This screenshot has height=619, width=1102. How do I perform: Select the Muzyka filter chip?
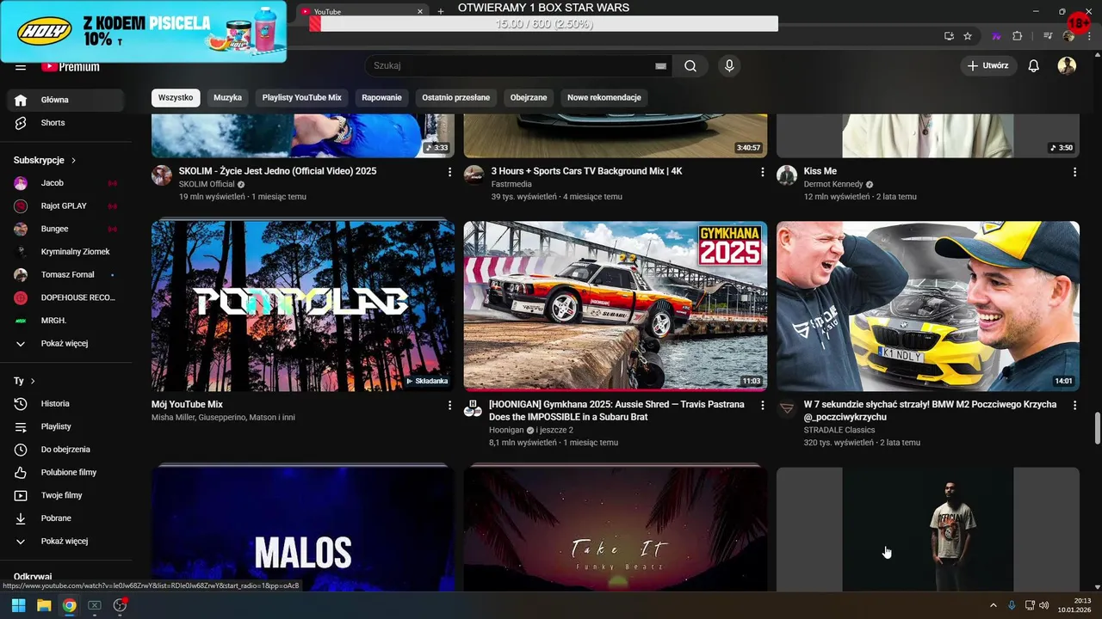point(227,98)
